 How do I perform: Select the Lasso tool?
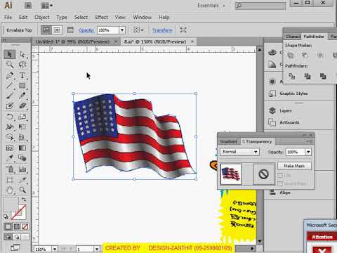coord(22,65)
